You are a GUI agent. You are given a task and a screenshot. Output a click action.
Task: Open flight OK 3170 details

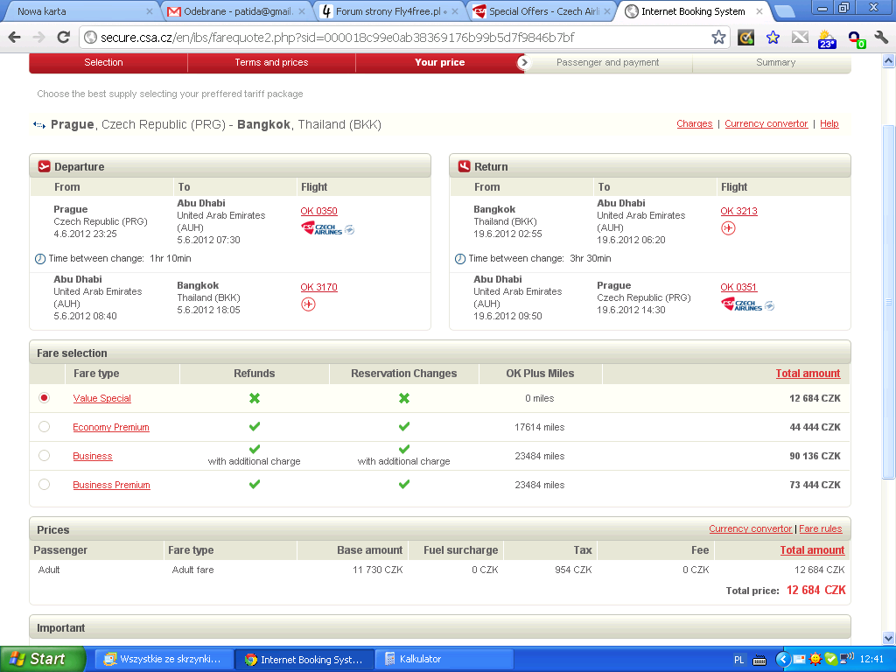point(318,287)
